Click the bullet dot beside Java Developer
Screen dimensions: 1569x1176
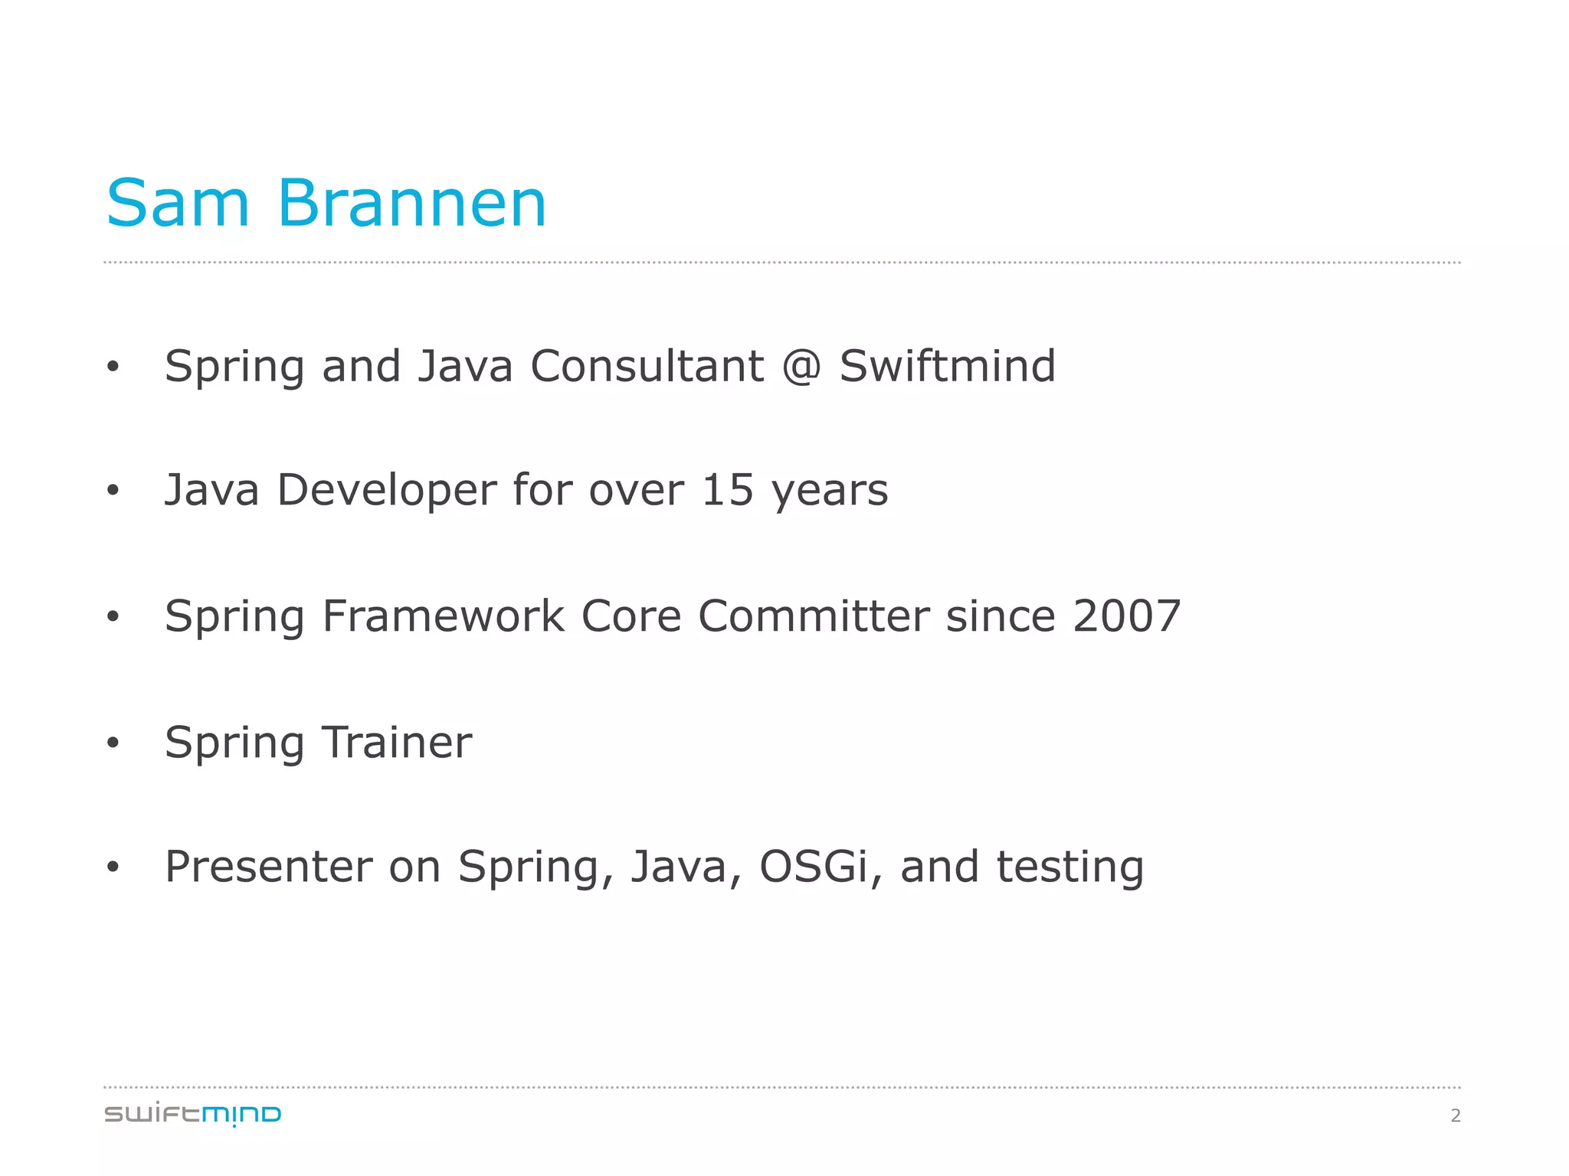pyautogui.click(x=113, y=490)
